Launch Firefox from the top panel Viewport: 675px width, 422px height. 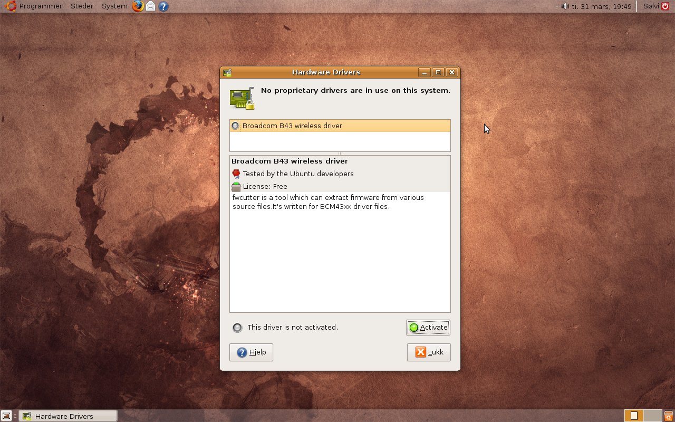pyautogui.click(x=138, y=6)
